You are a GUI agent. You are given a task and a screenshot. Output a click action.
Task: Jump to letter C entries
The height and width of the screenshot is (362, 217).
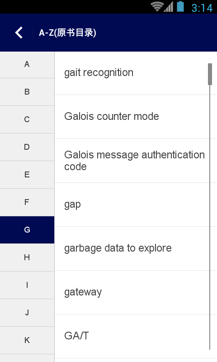[x=27, y=119]
